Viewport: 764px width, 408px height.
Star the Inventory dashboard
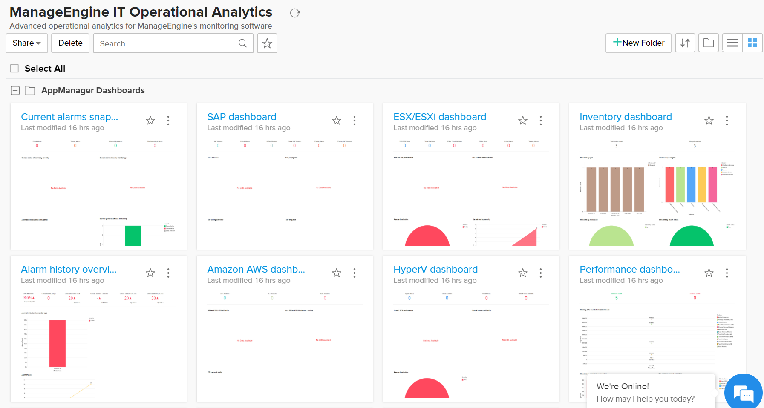[x=709, y=121]
